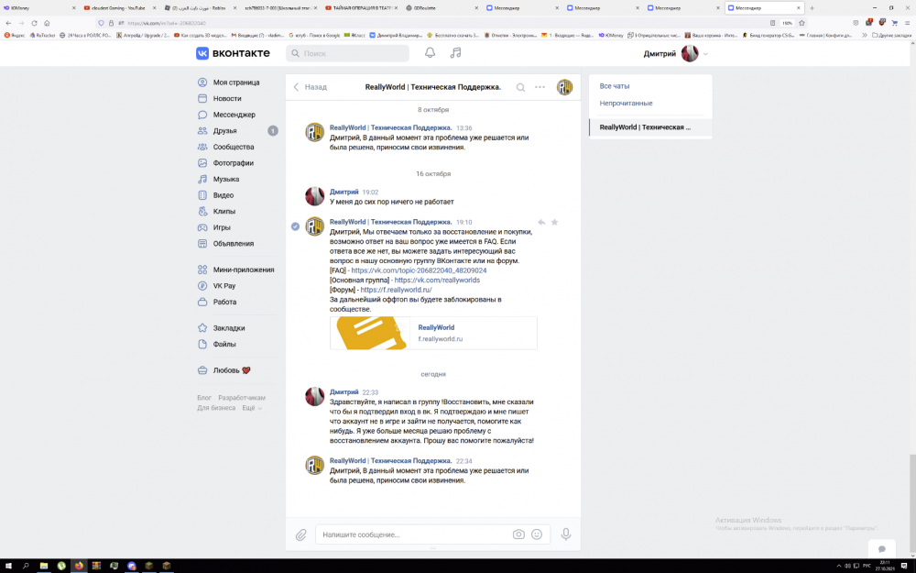Reload the page in Firefox
The height and width of the screenshot is (573, 916).
point(34,24)
